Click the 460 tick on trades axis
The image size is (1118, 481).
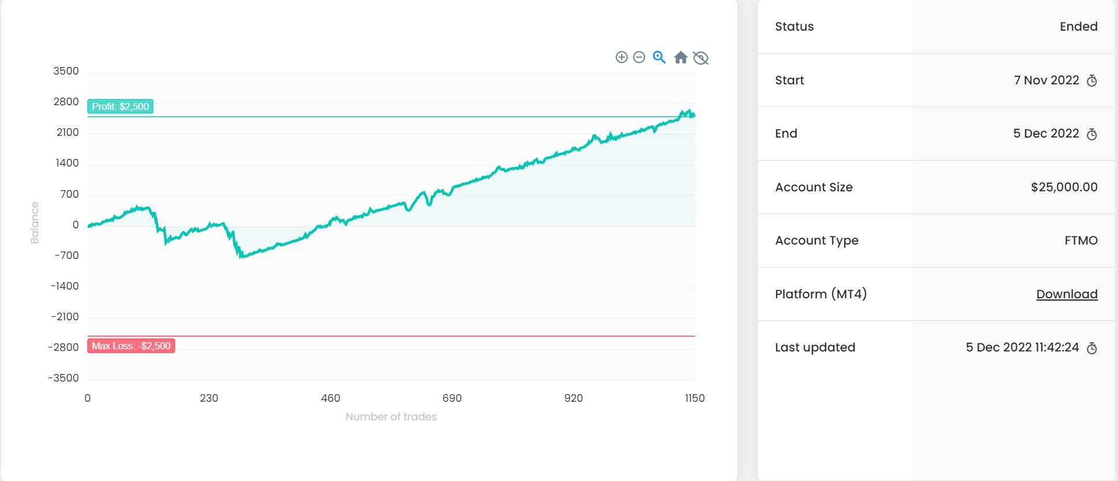[x=330, y=398]
